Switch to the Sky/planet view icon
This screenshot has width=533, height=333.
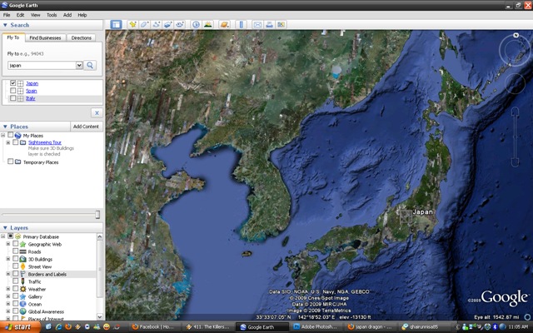tap(224, 24)
